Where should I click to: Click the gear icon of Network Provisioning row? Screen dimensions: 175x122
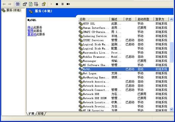pyautogui.click(x=81, y=107)
